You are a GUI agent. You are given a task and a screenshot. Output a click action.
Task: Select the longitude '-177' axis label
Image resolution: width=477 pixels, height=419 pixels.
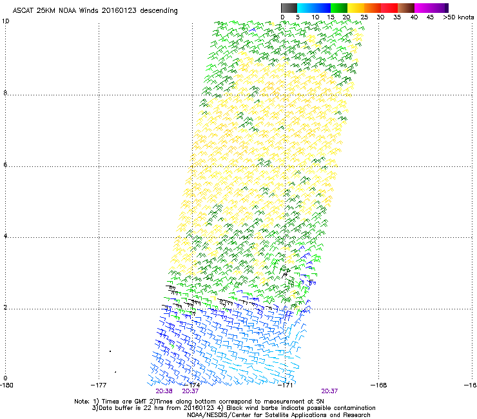99,385
